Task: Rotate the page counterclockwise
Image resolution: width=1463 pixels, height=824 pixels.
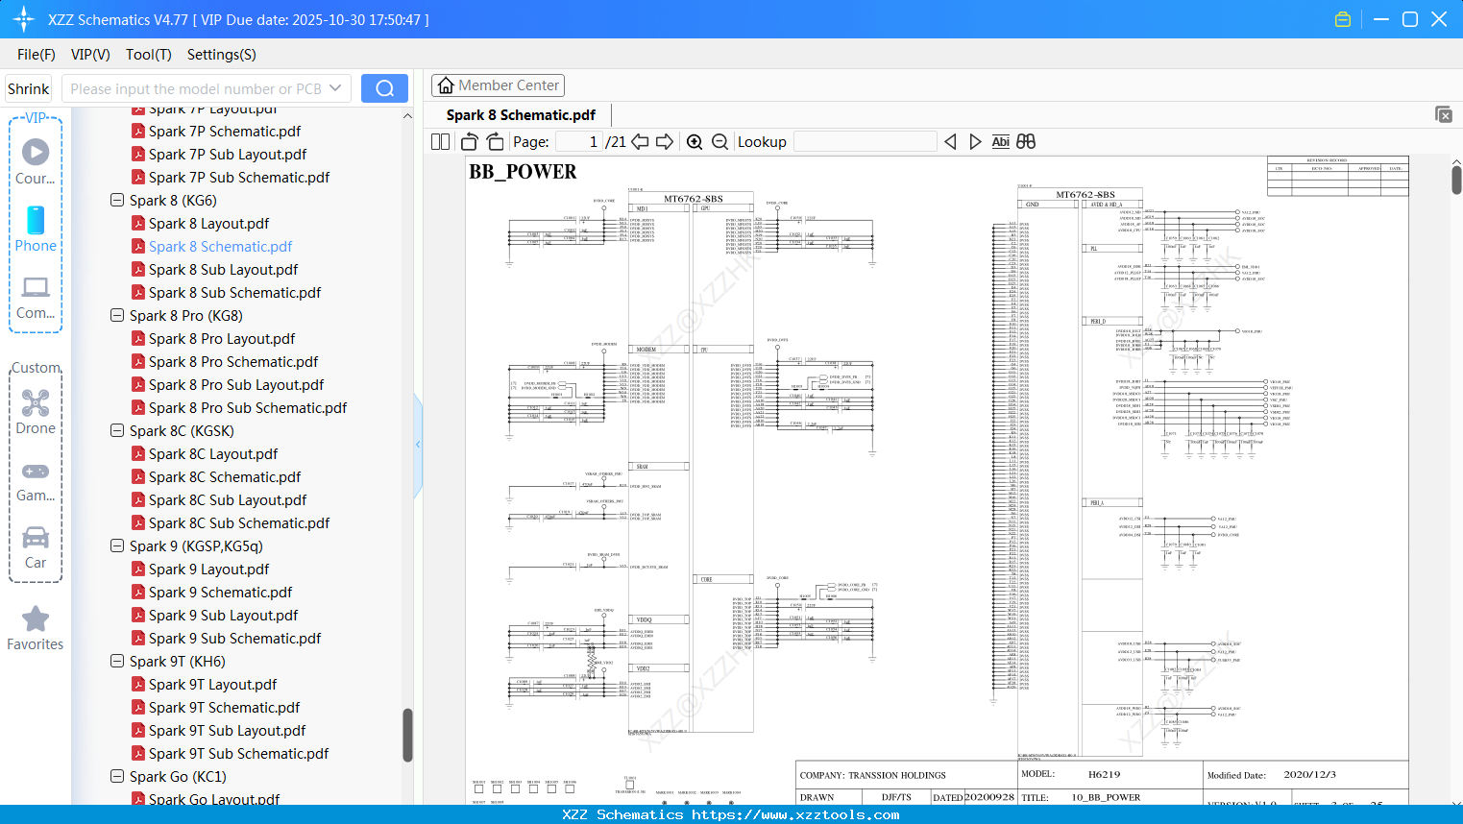Action: click(x=468, y=141)
